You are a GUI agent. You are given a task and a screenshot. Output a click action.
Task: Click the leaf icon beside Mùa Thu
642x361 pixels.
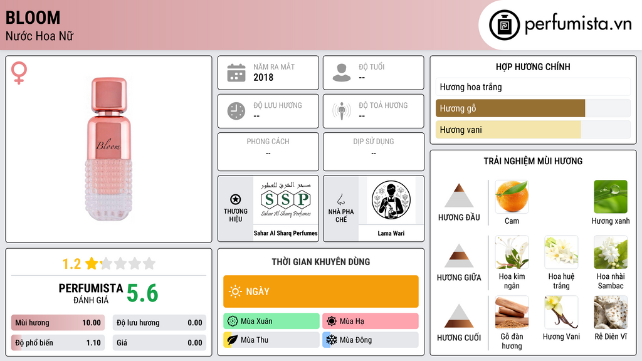click(232, 340)
